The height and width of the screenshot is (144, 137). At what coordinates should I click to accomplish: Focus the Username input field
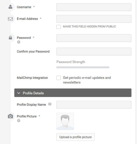click(94, 7)
